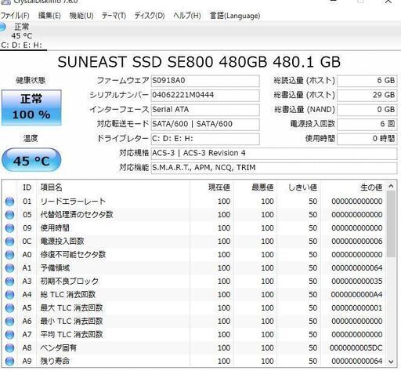The width and height of the screenshot is (401, 371).
Task: Open the ファイル(F) menu
Action: coord(15,16)
